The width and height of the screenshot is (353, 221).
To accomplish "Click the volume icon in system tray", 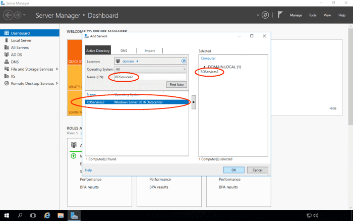I will point(316,215).
